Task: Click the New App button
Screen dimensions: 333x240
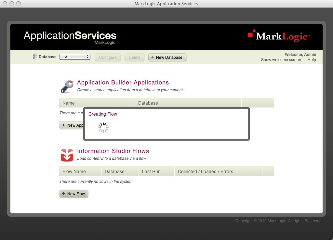Action: coord(72,125)
